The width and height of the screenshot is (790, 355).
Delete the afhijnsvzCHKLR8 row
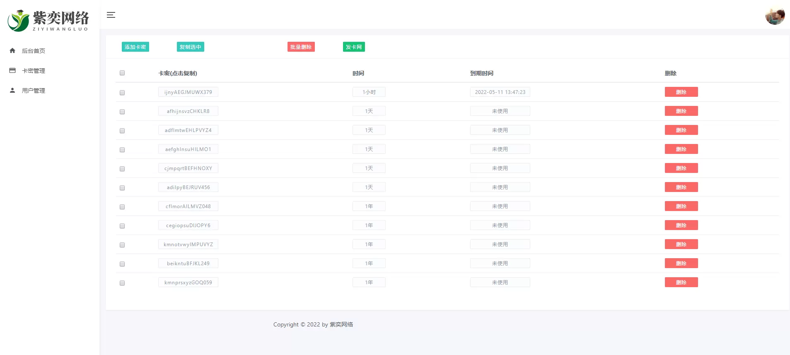pyautogui.click(x=681, y=111)
